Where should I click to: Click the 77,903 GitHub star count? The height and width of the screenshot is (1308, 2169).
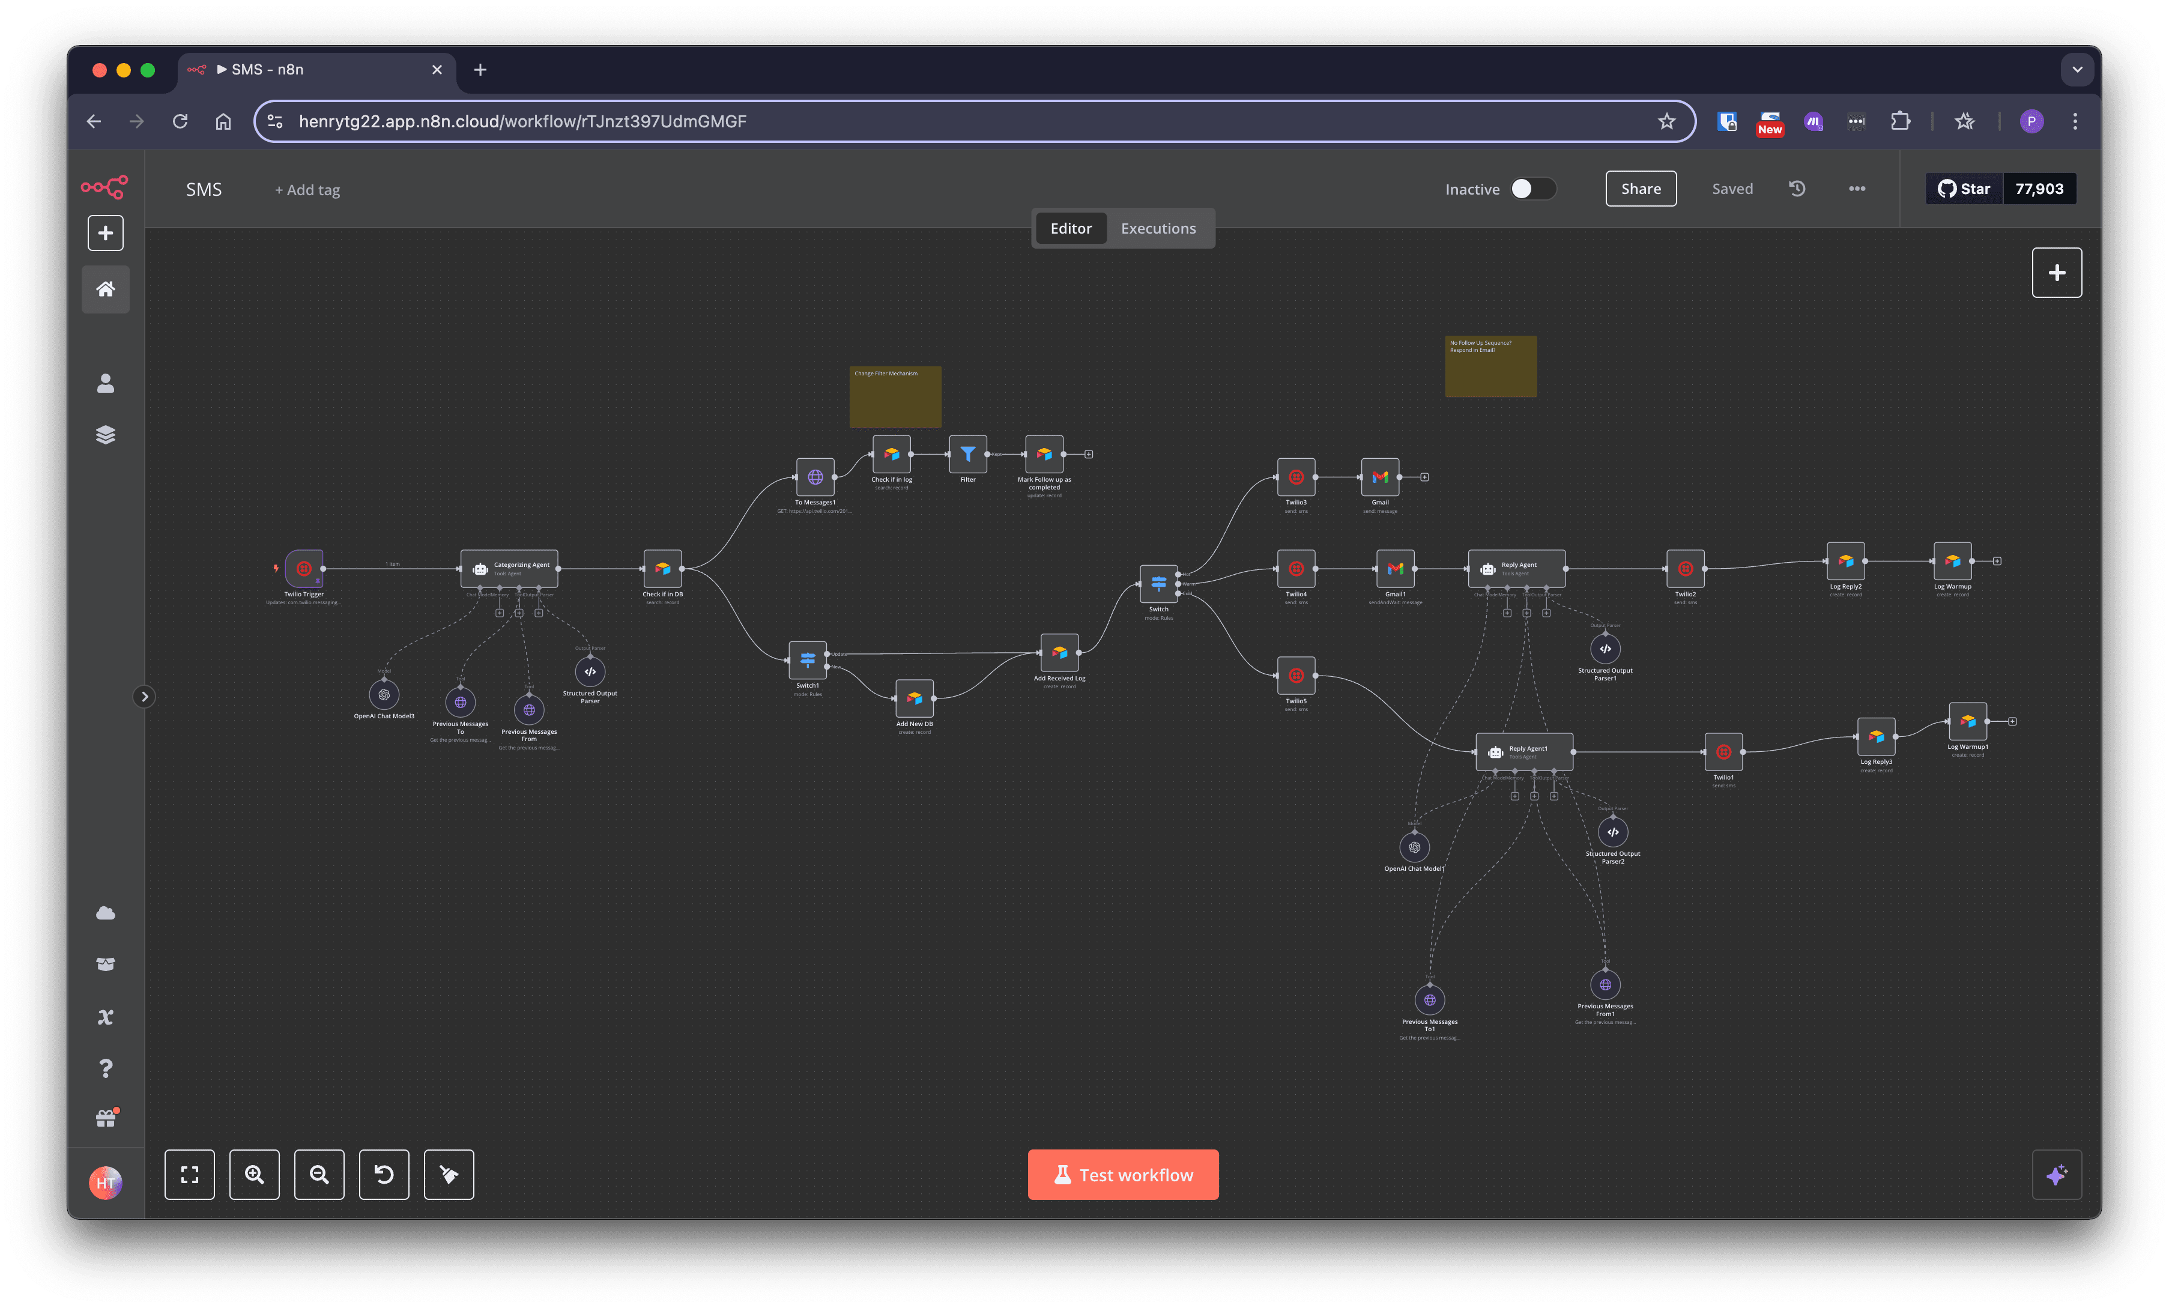point(2039,189)
